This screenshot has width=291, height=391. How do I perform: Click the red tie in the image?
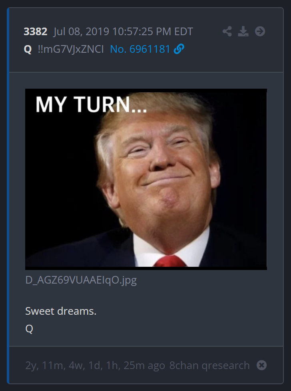pos(170,261)
